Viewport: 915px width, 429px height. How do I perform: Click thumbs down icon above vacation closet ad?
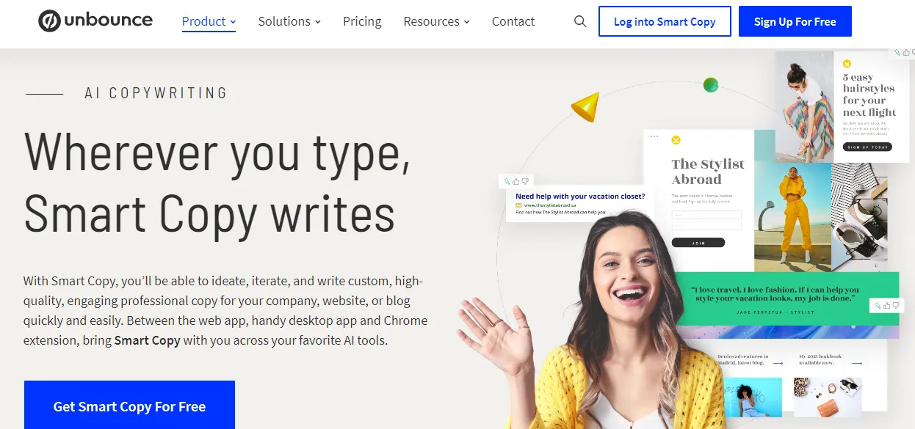(525, 181)
